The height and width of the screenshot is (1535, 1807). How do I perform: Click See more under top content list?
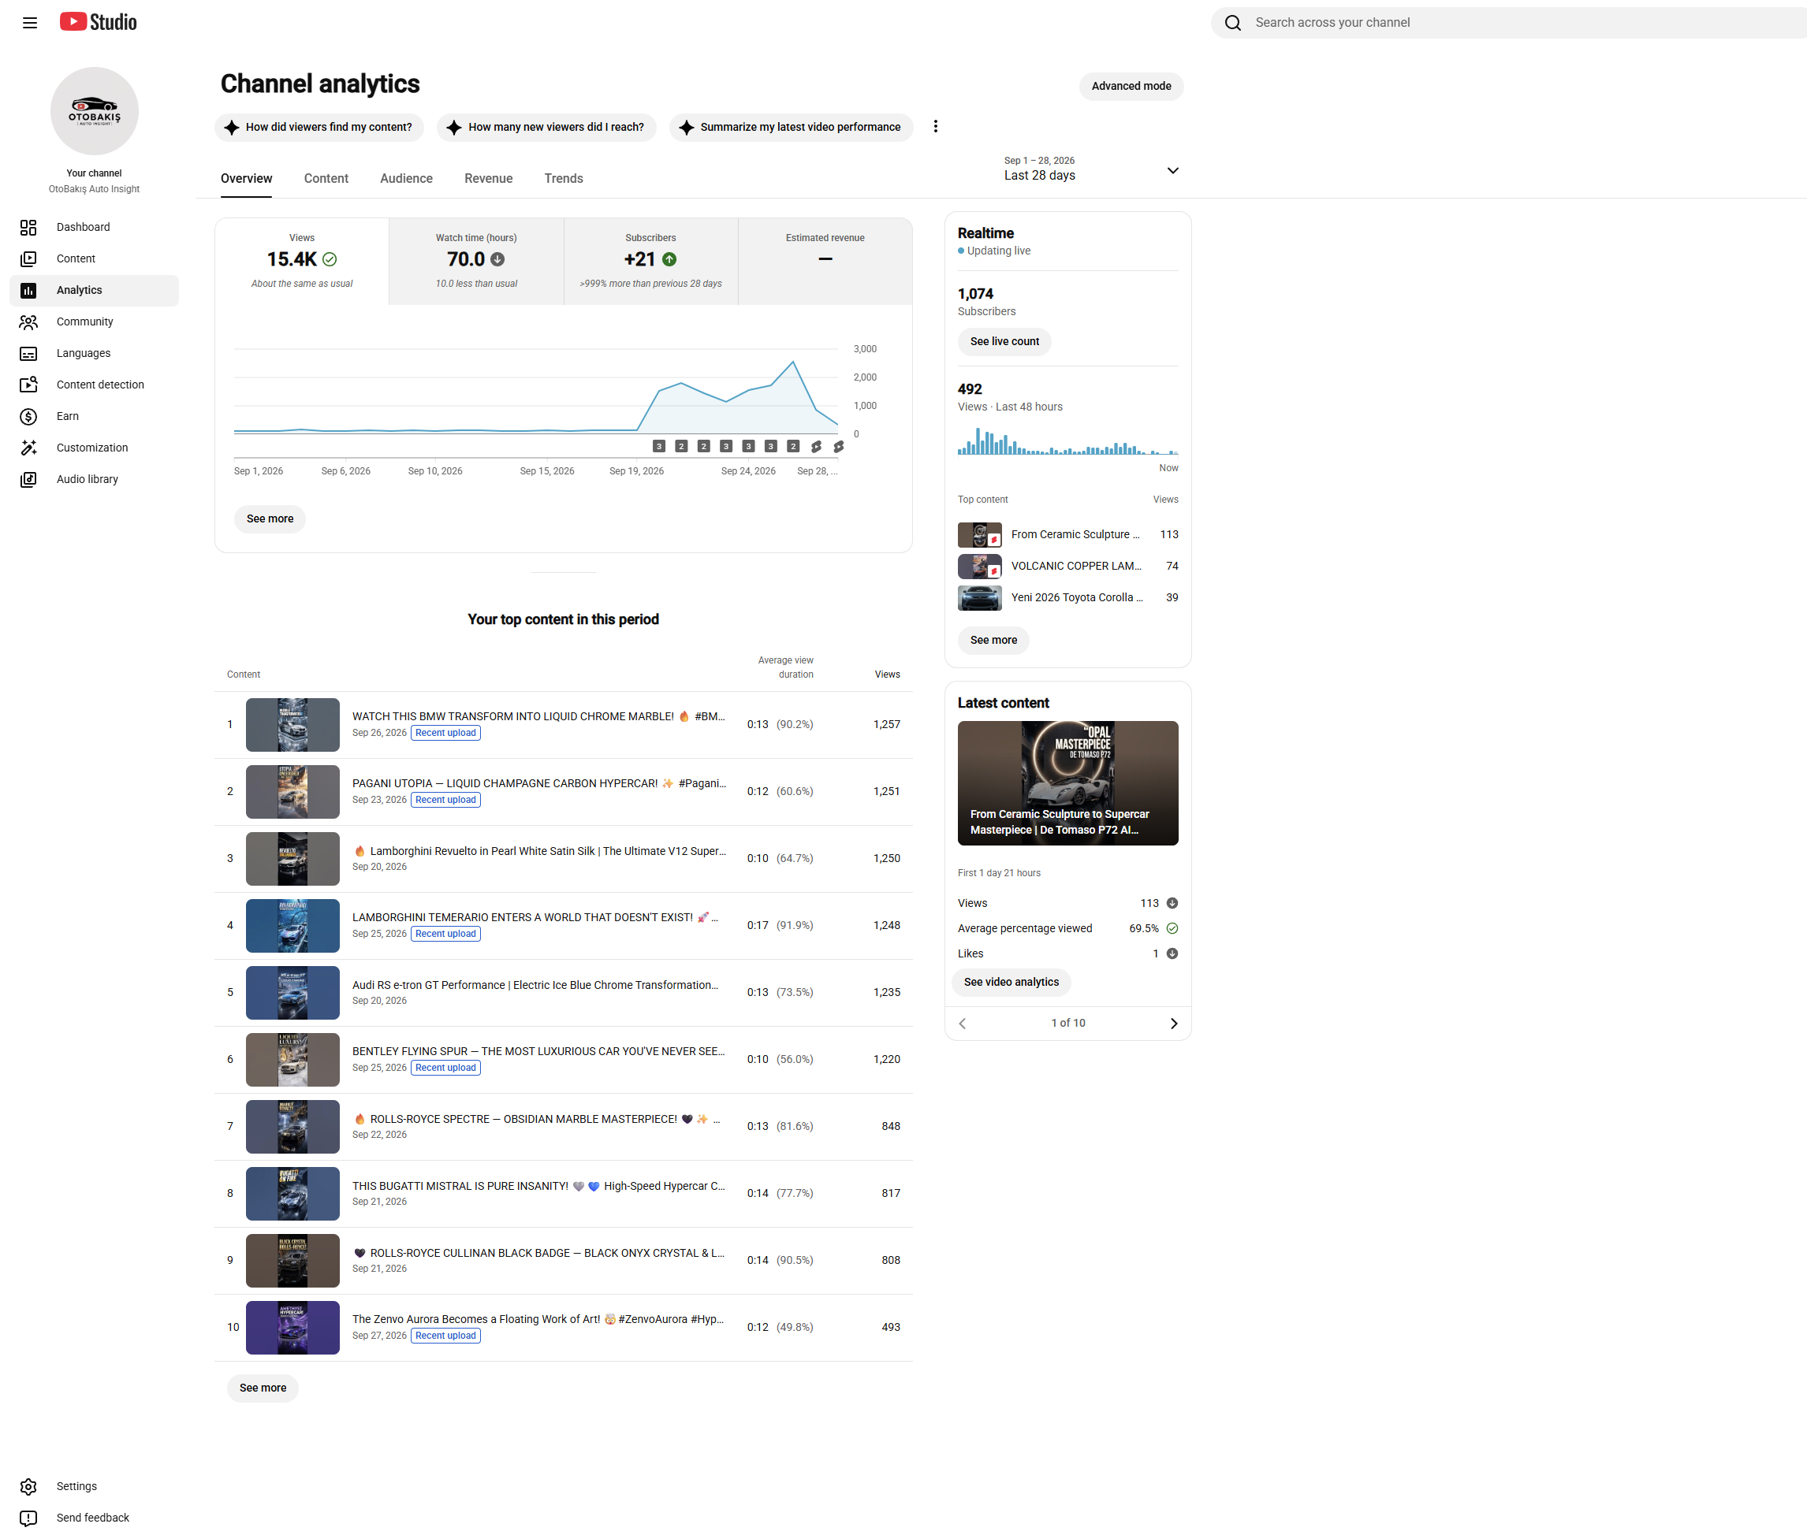(x=263, y=1388)
